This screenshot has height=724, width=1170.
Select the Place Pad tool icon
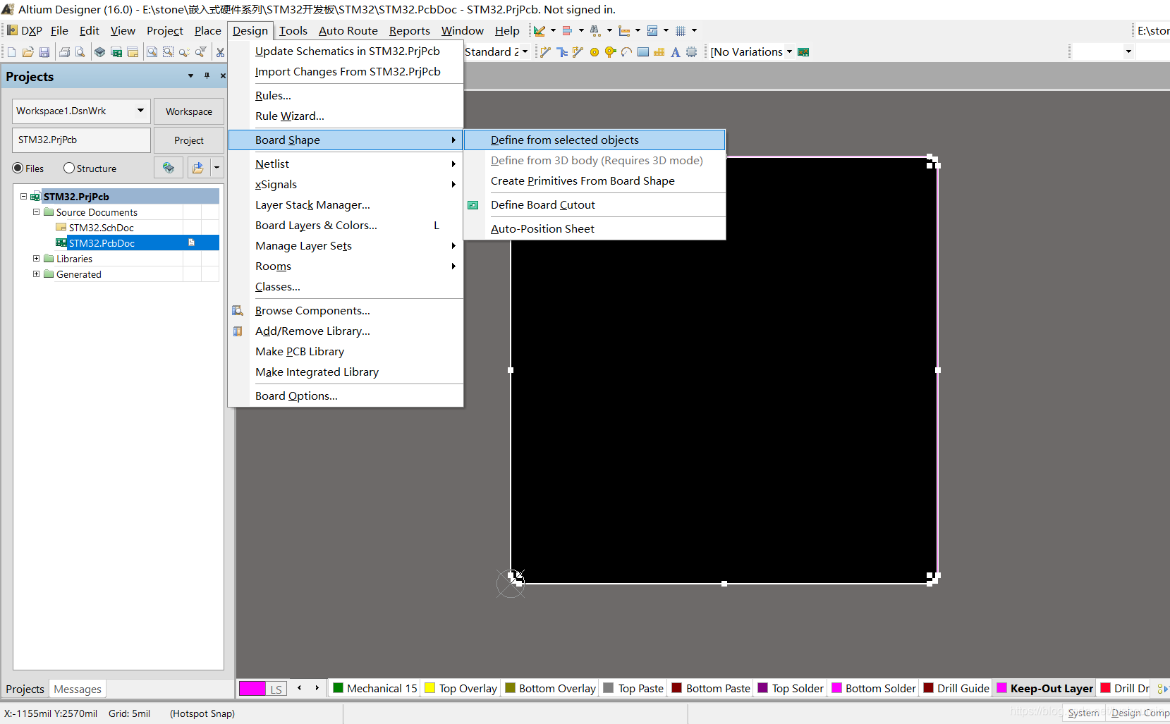tap(594, 52)
